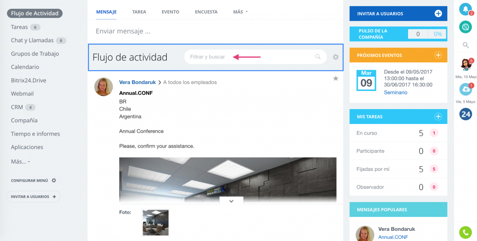Open the Bitrix24 '24' round icon
The image size is (477, 241).
(x=466, y=114)
